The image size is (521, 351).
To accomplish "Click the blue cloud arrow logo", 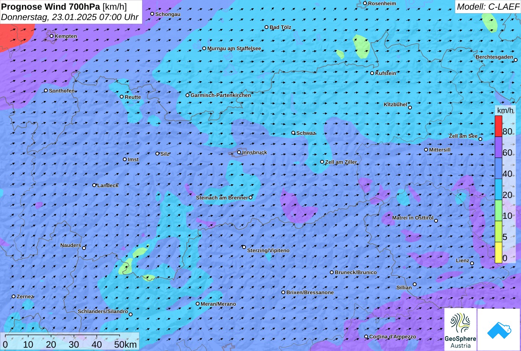I will 499,329.
